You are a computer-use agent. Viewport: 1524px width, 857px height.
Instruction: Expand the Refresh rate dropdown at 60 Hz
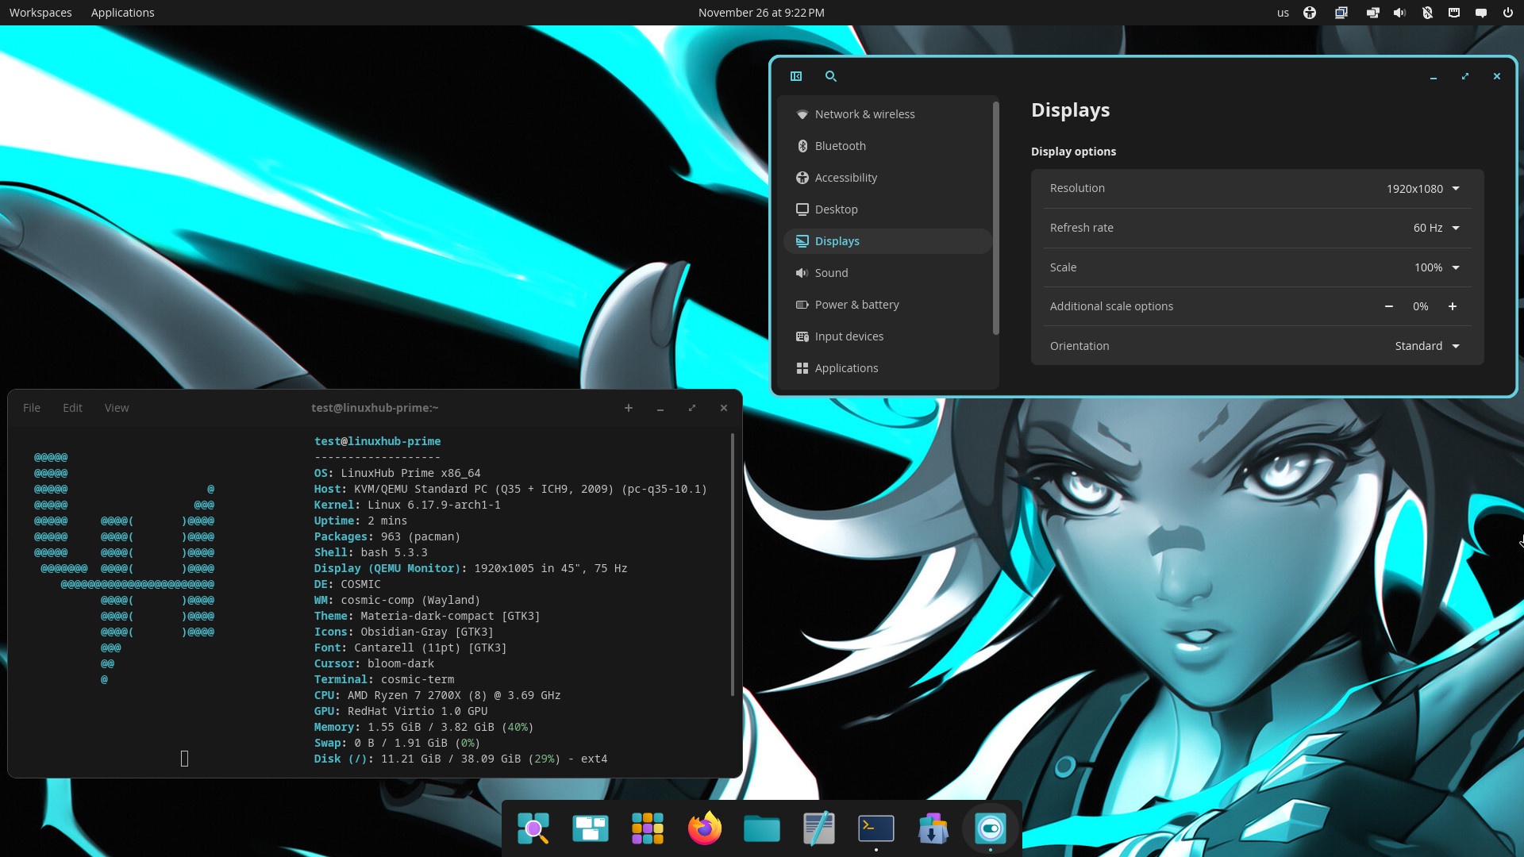click(x=1436, y=228)
